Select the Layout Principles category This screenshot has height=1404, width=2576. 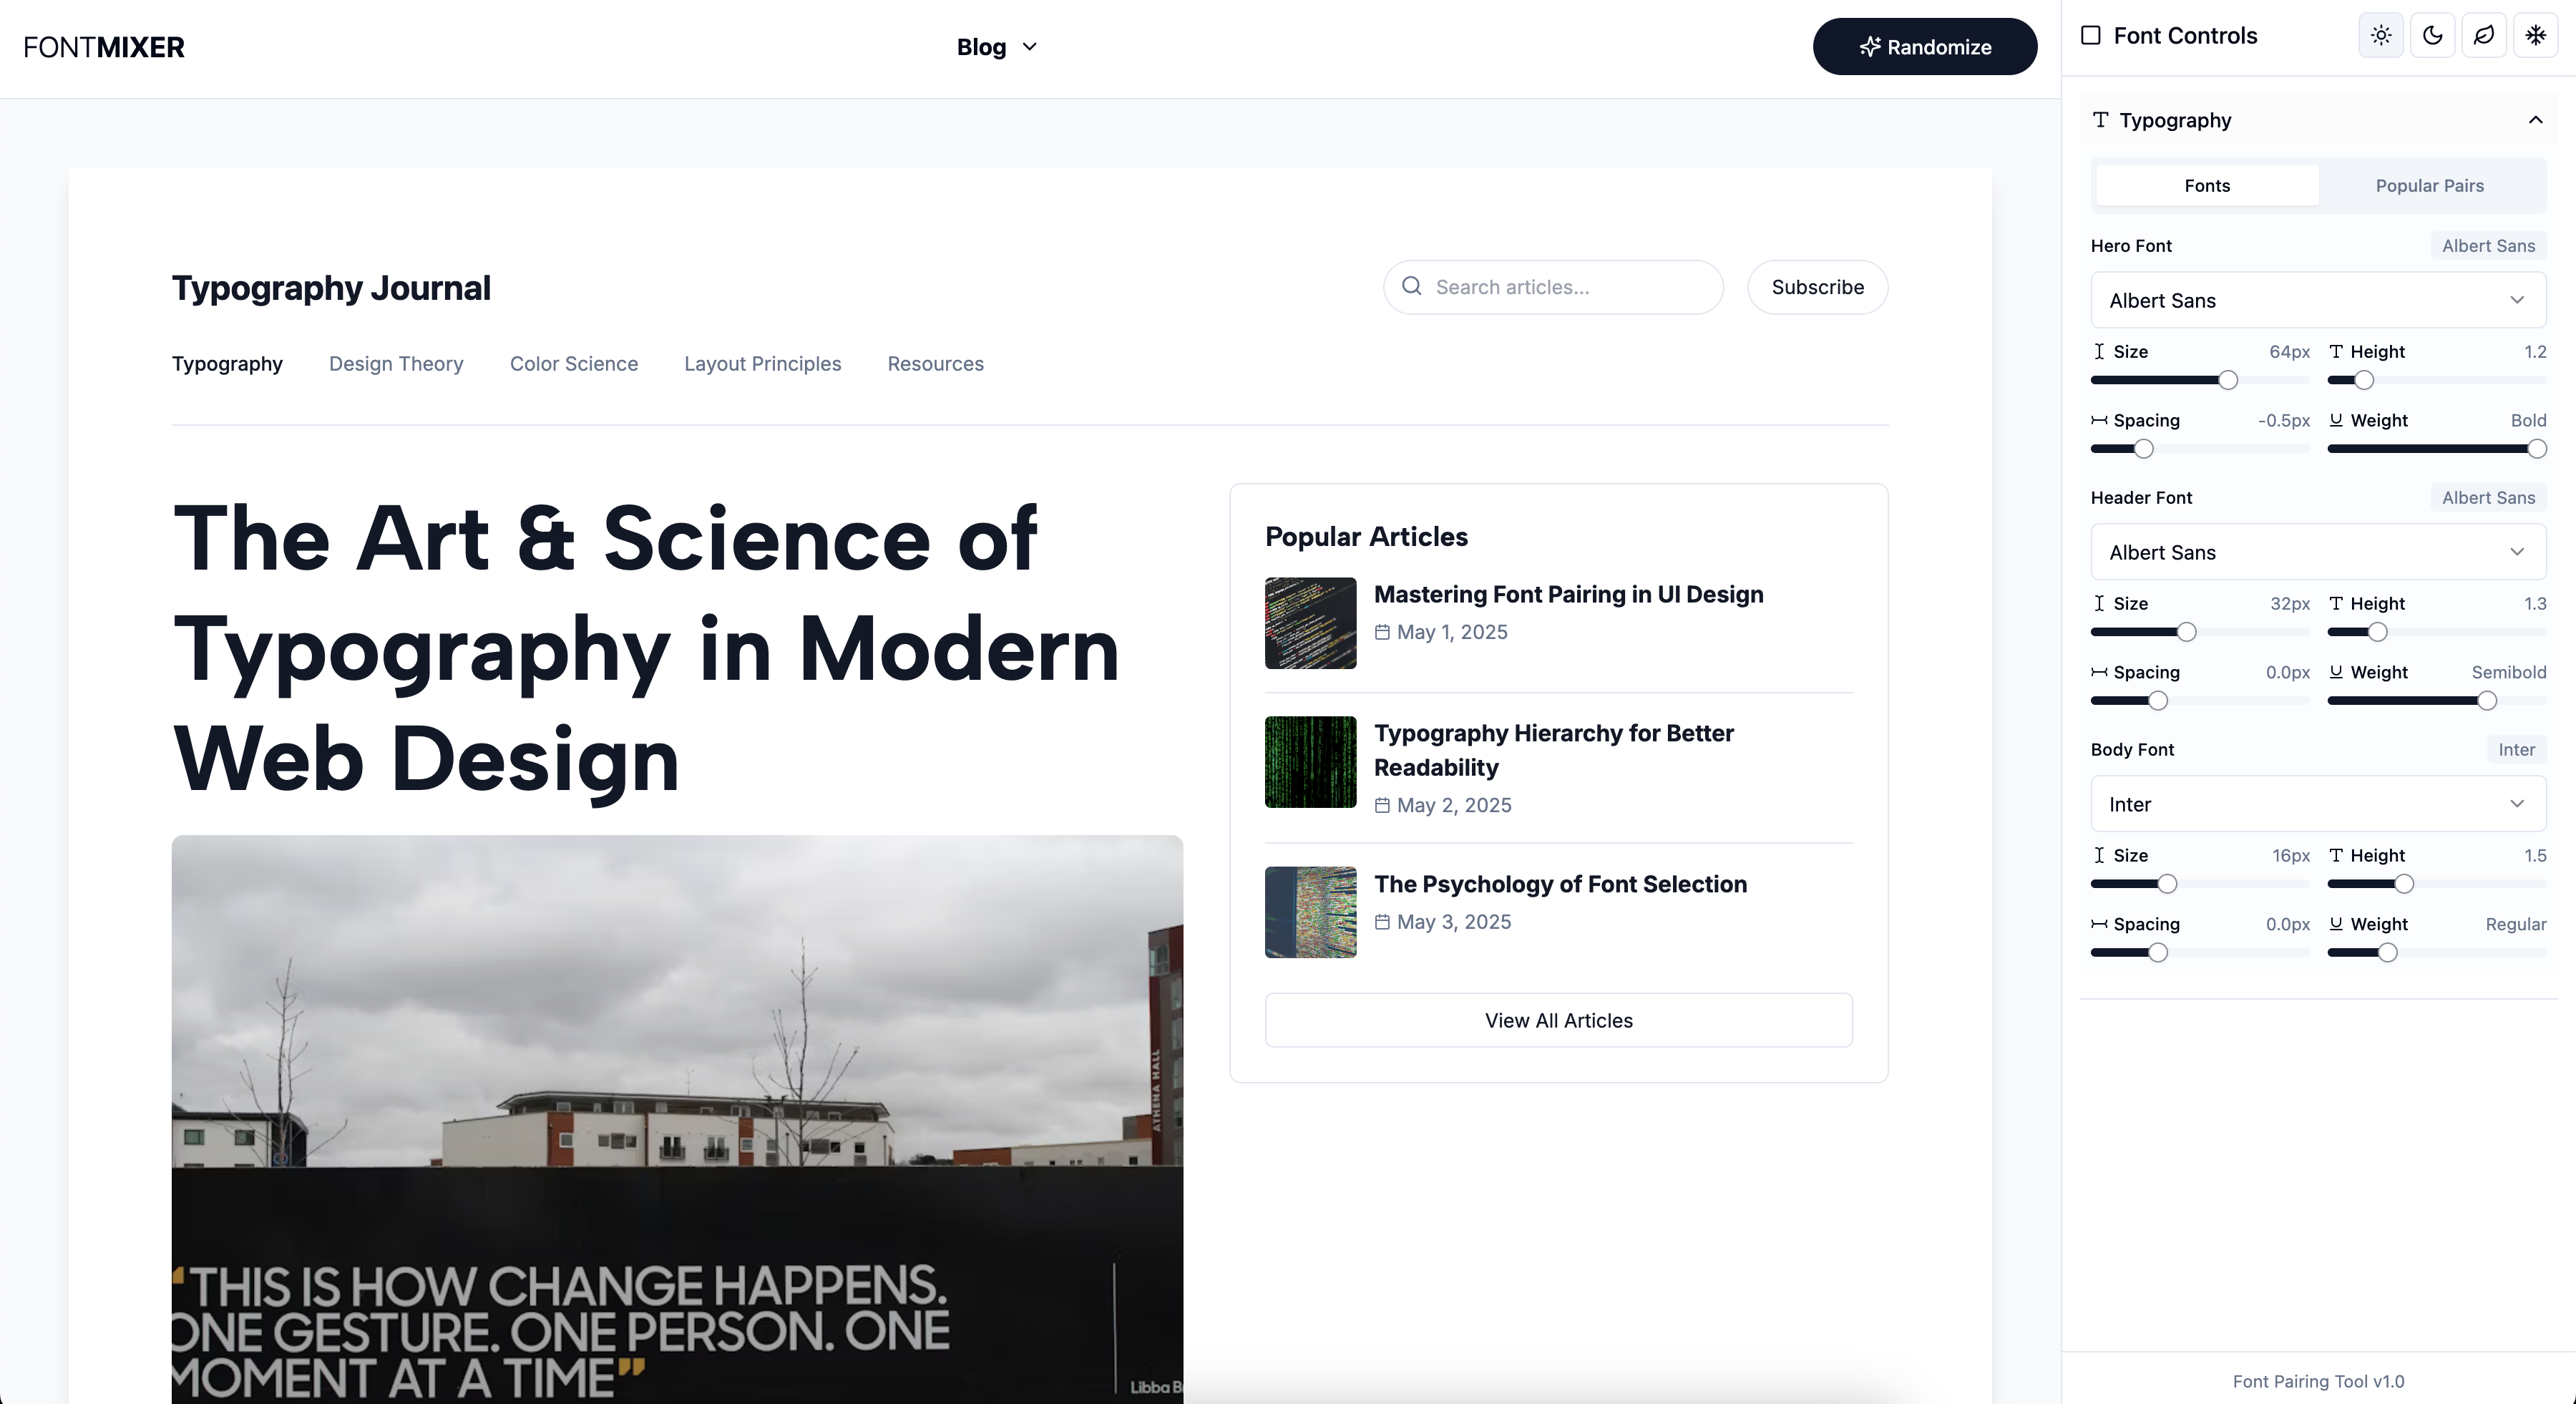(762, 364)
